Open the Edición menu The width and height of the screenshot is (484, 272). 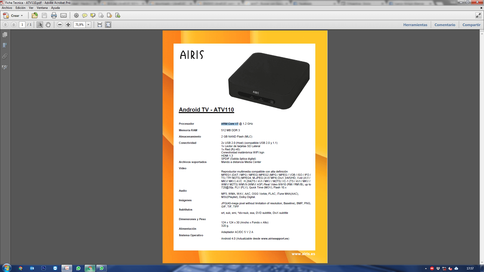tap(20, 8)
